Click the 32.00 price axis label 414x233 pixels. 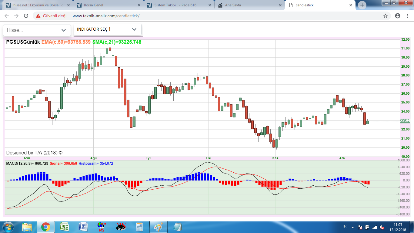[405, 39]
